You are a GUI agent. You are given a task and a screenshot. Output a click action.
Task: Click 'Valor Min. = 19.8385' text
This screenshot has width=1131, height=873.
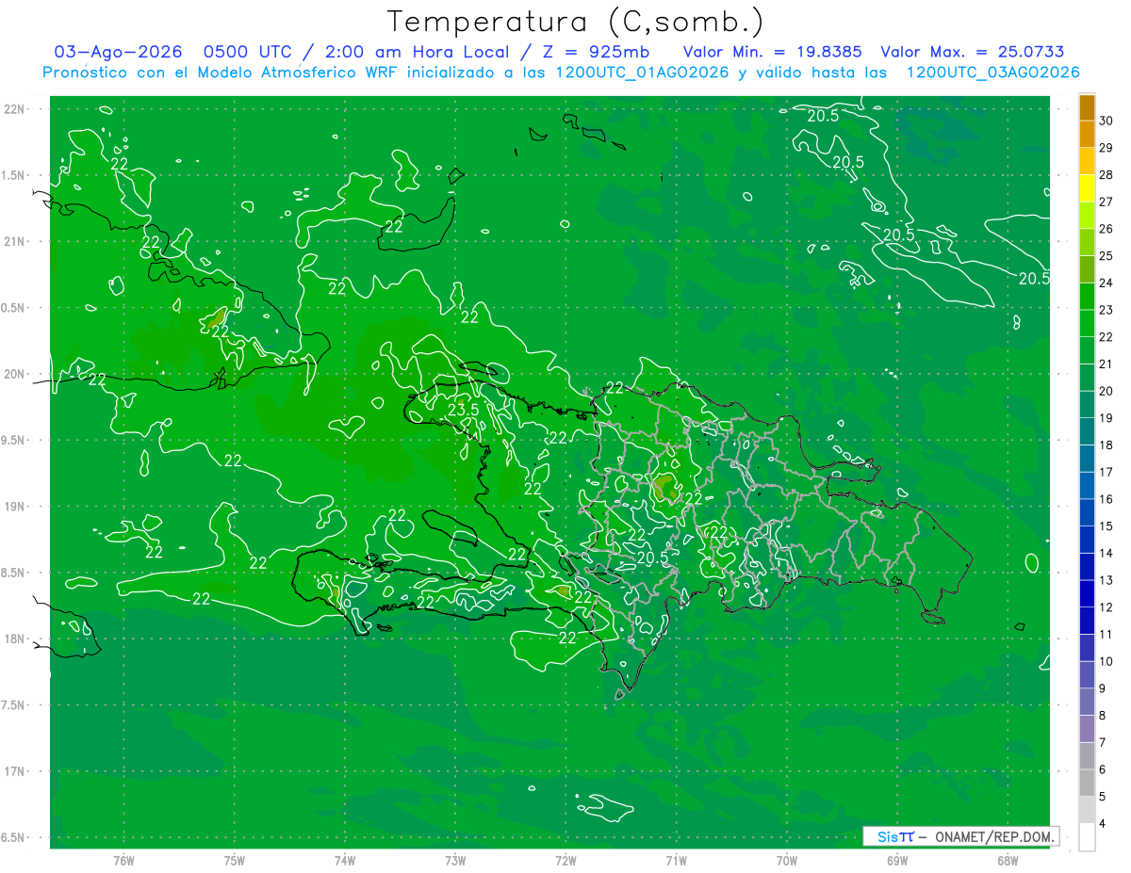773,53
